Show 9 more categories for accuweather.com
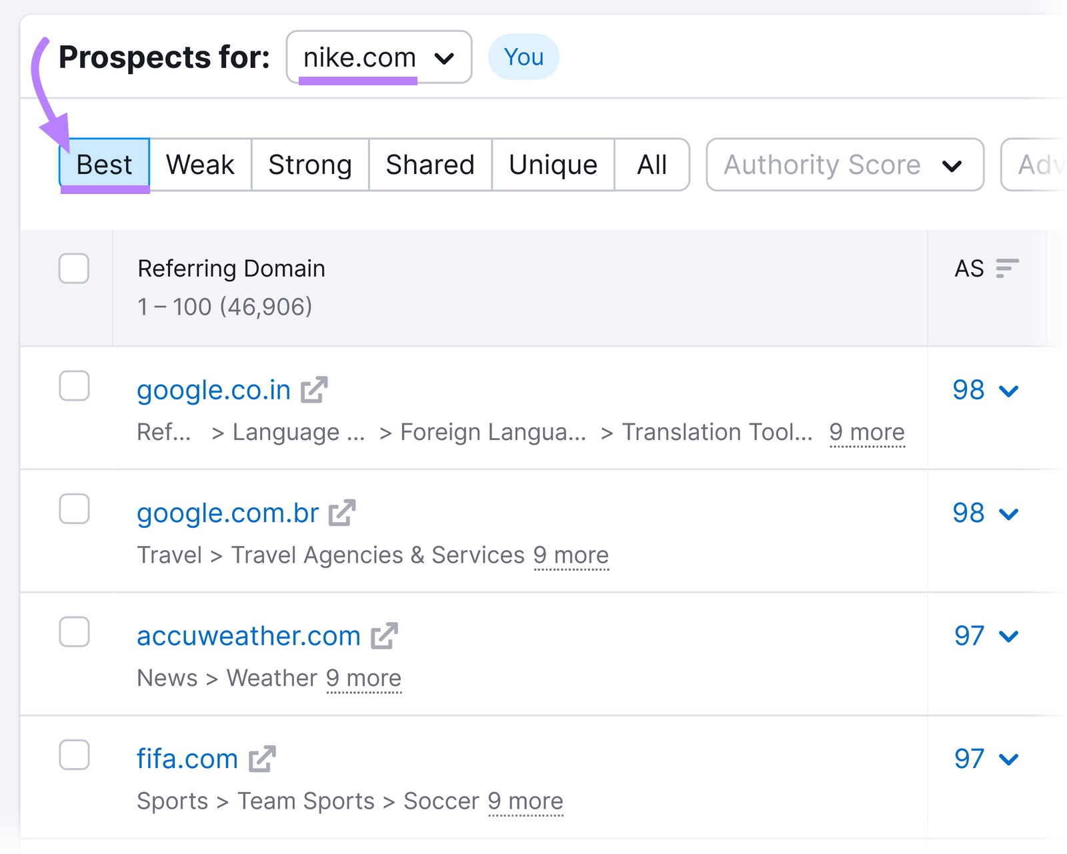This screenshot has height=854, width=1067. (363, 678)
